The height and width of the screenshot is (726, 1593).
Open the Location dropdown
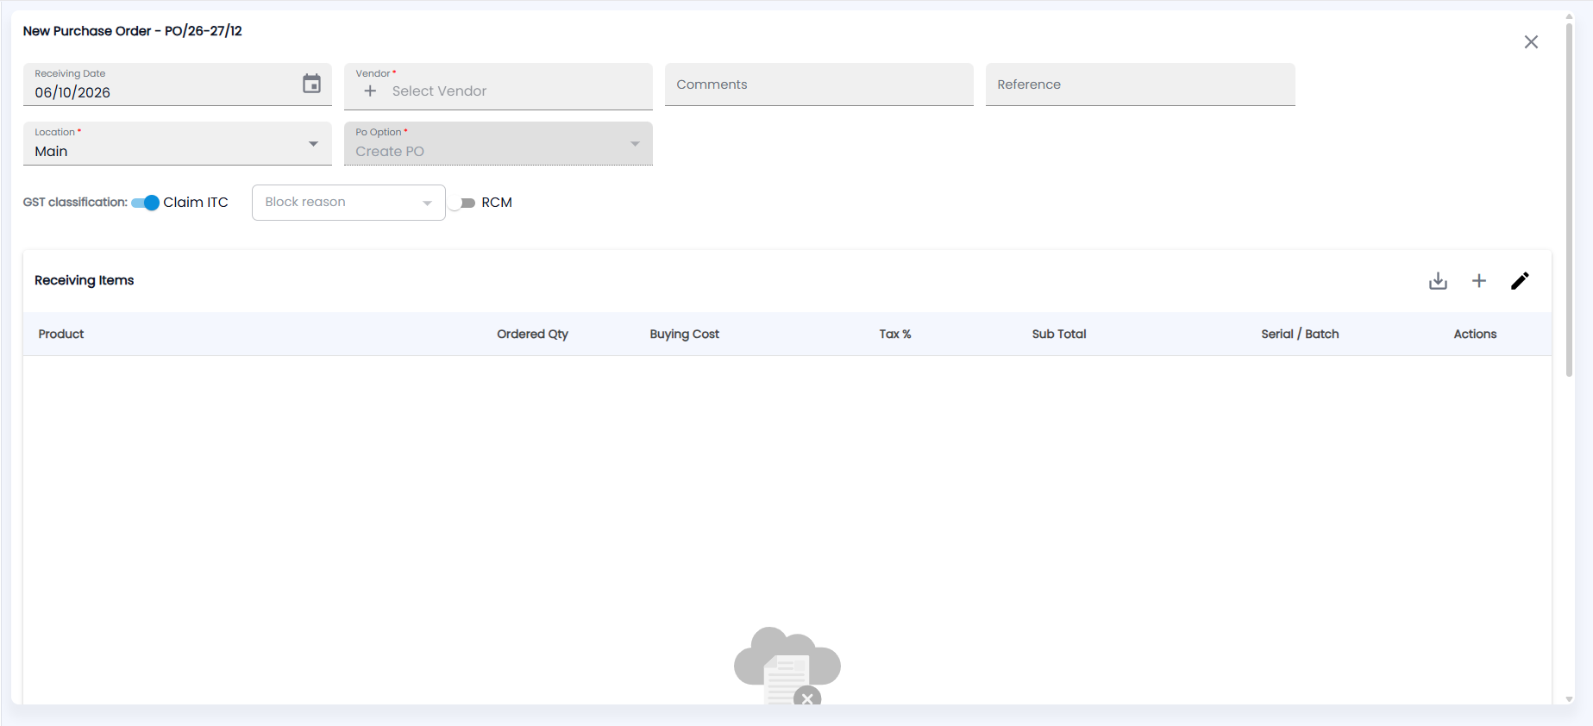[x=178, y=143]
